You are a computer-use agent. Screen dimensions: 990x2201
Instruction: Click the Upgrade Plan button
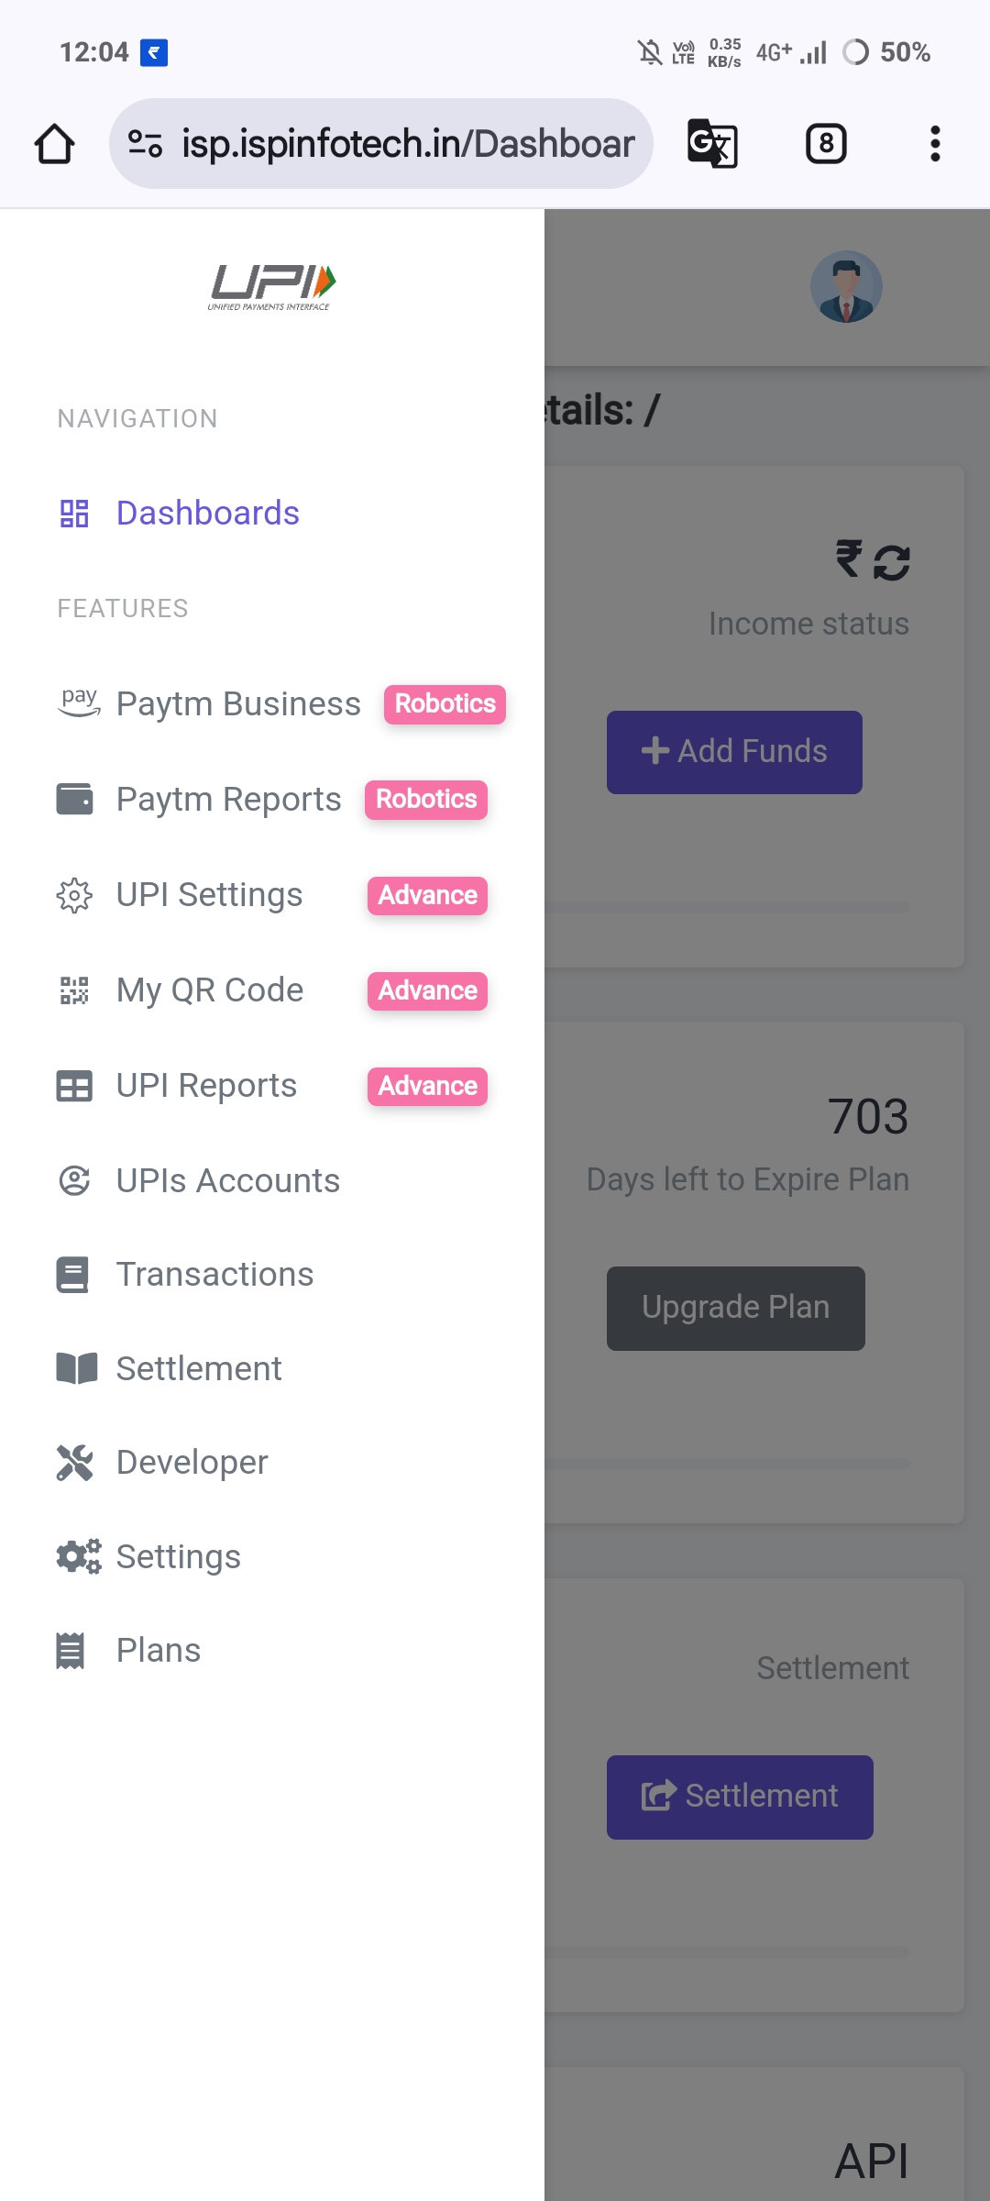pos(735,1308)
